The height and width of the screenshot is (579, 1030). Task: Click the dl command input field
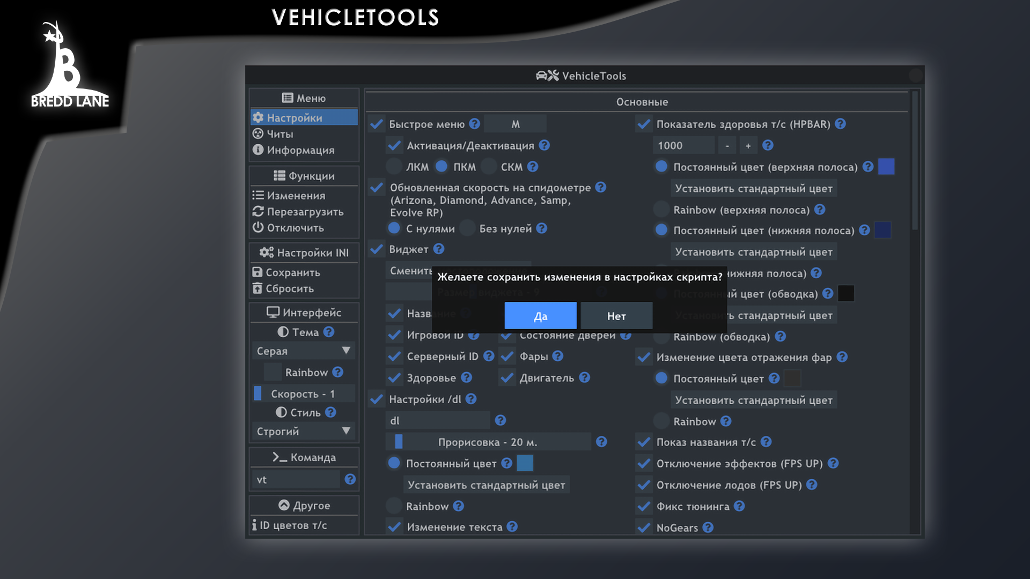point(438,420)
